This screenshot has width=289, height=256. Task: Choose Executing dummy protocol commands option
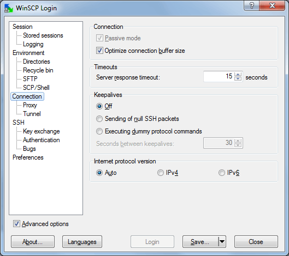[99, 131]
